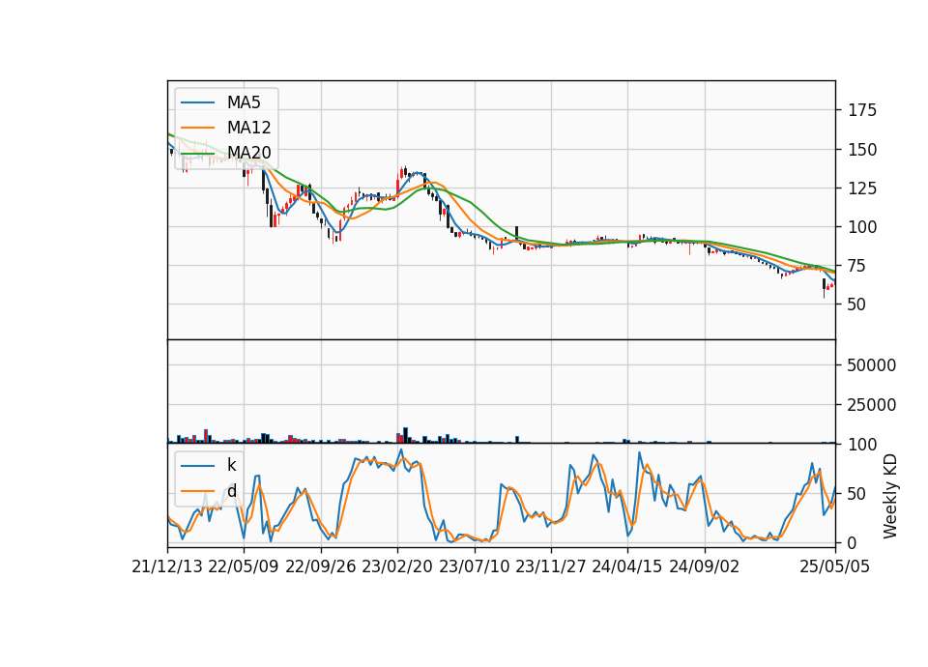Click the 24/09/02 date label
The image size is (928, 667).
(705, 566)
